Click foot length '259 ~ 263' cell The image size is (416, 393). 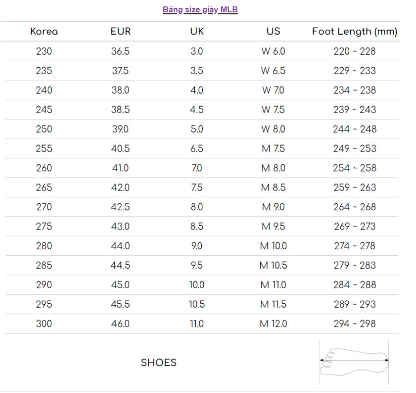pos(354,188)
